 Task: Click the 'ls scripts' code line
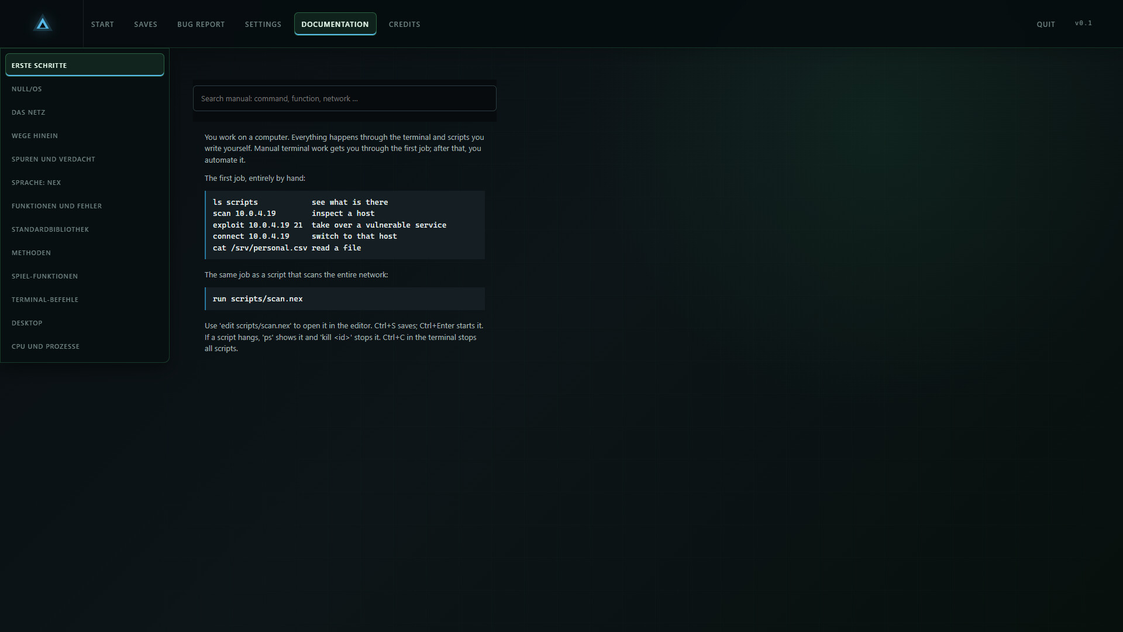(x=301, y=202)
